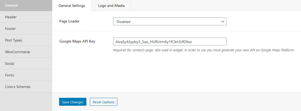Click the Reset Options button
The height and width of the screenshot is (111, 301).
click(103, 102)
